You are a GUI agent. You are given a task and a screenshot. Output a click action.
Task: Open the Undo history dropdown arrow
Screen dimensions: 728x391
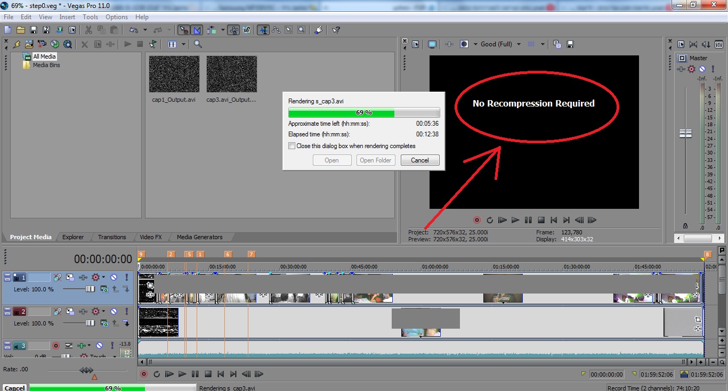tap(145, 30)
